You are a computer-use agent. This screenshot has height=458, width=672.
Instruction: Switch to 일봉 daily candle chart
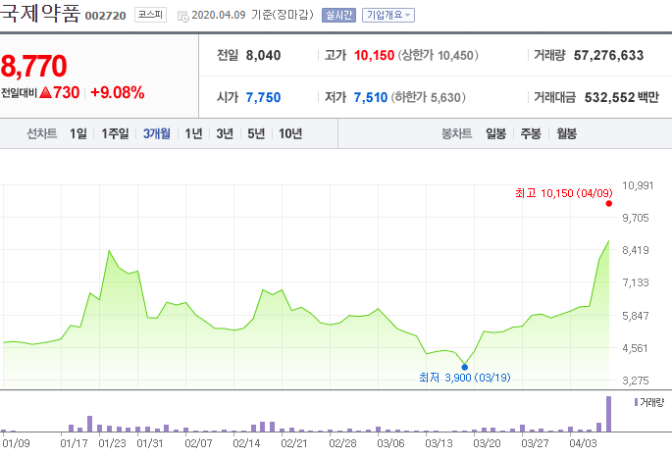click(495, 133)
